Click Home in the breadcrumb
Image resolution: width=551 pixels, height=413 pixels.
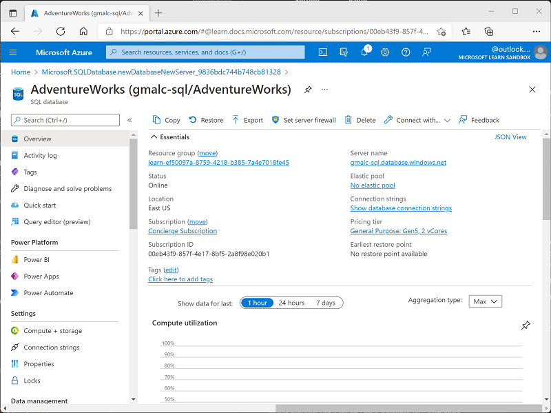point(21,72)
